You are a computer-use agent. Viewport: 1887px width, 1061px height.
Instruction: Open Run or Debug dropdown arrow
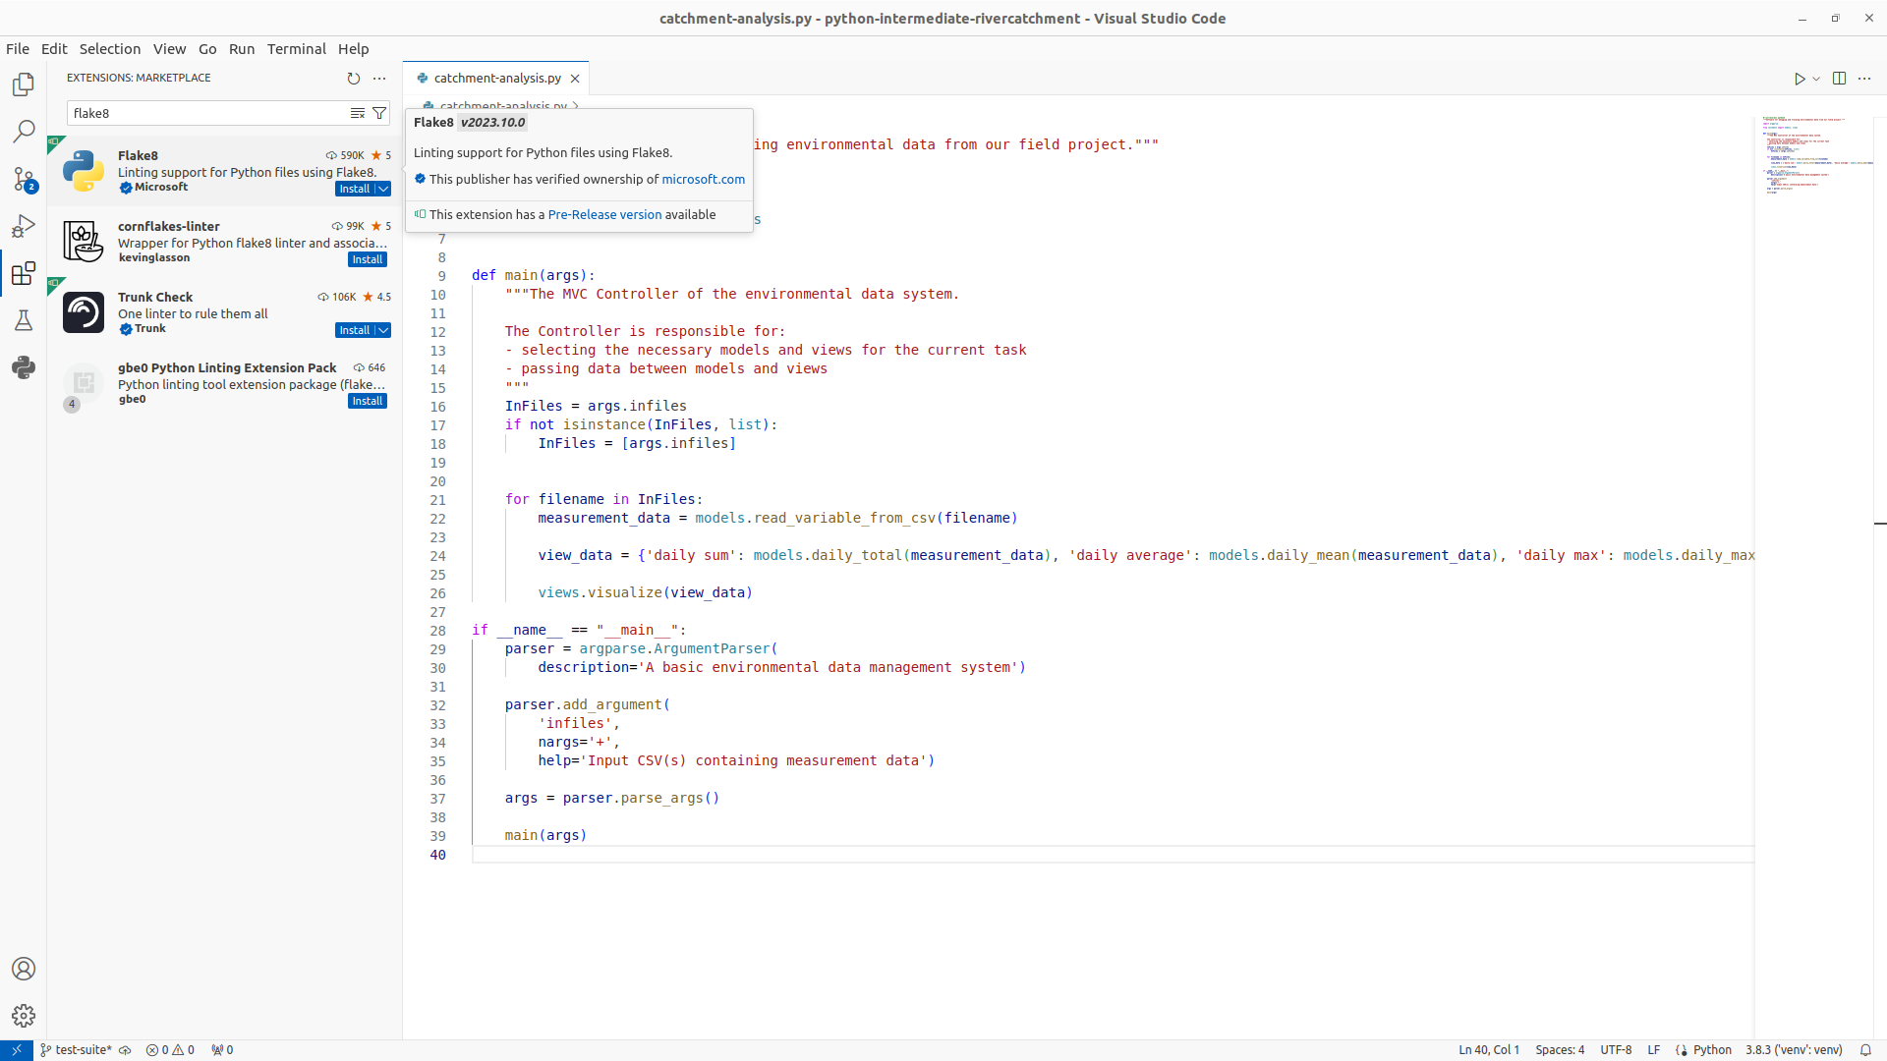click(x=1816, y=79)
